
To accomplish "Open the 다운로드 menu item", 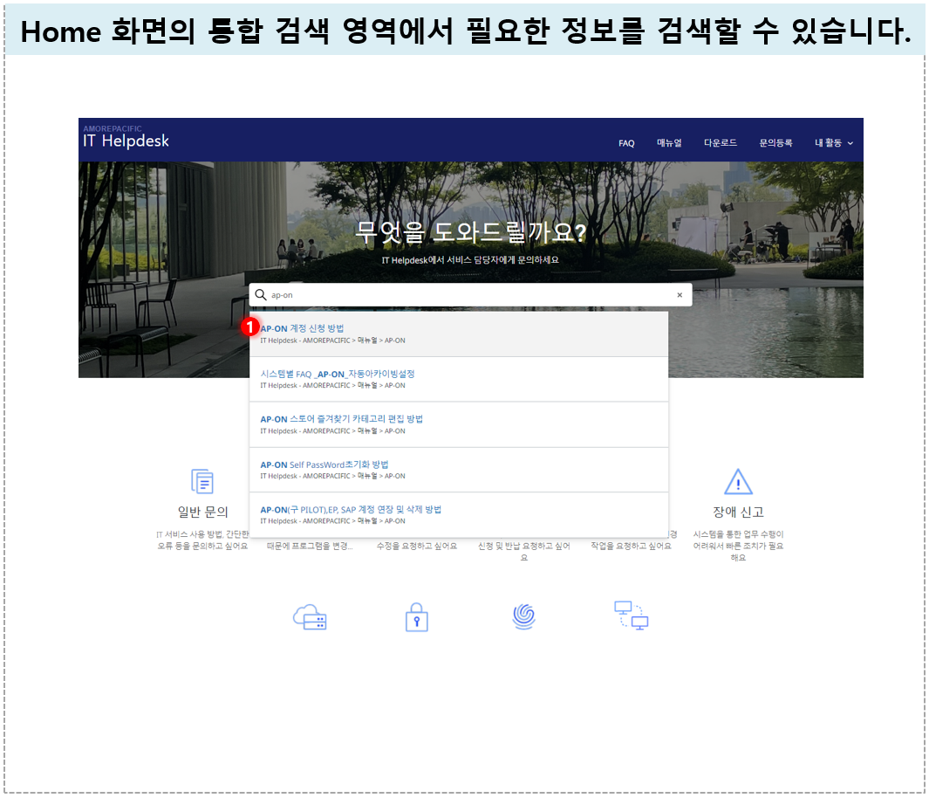I will click(720, 143).
